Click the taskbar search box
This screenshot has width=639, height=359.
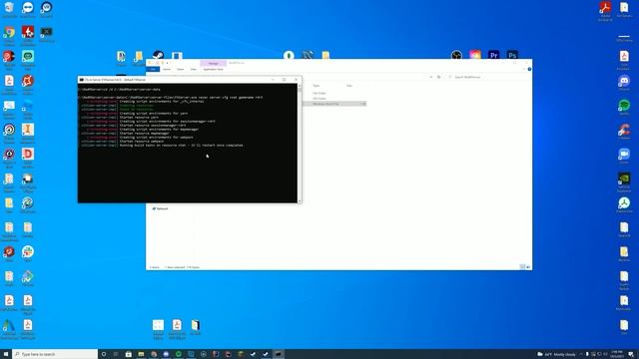(x=55, y=354)
